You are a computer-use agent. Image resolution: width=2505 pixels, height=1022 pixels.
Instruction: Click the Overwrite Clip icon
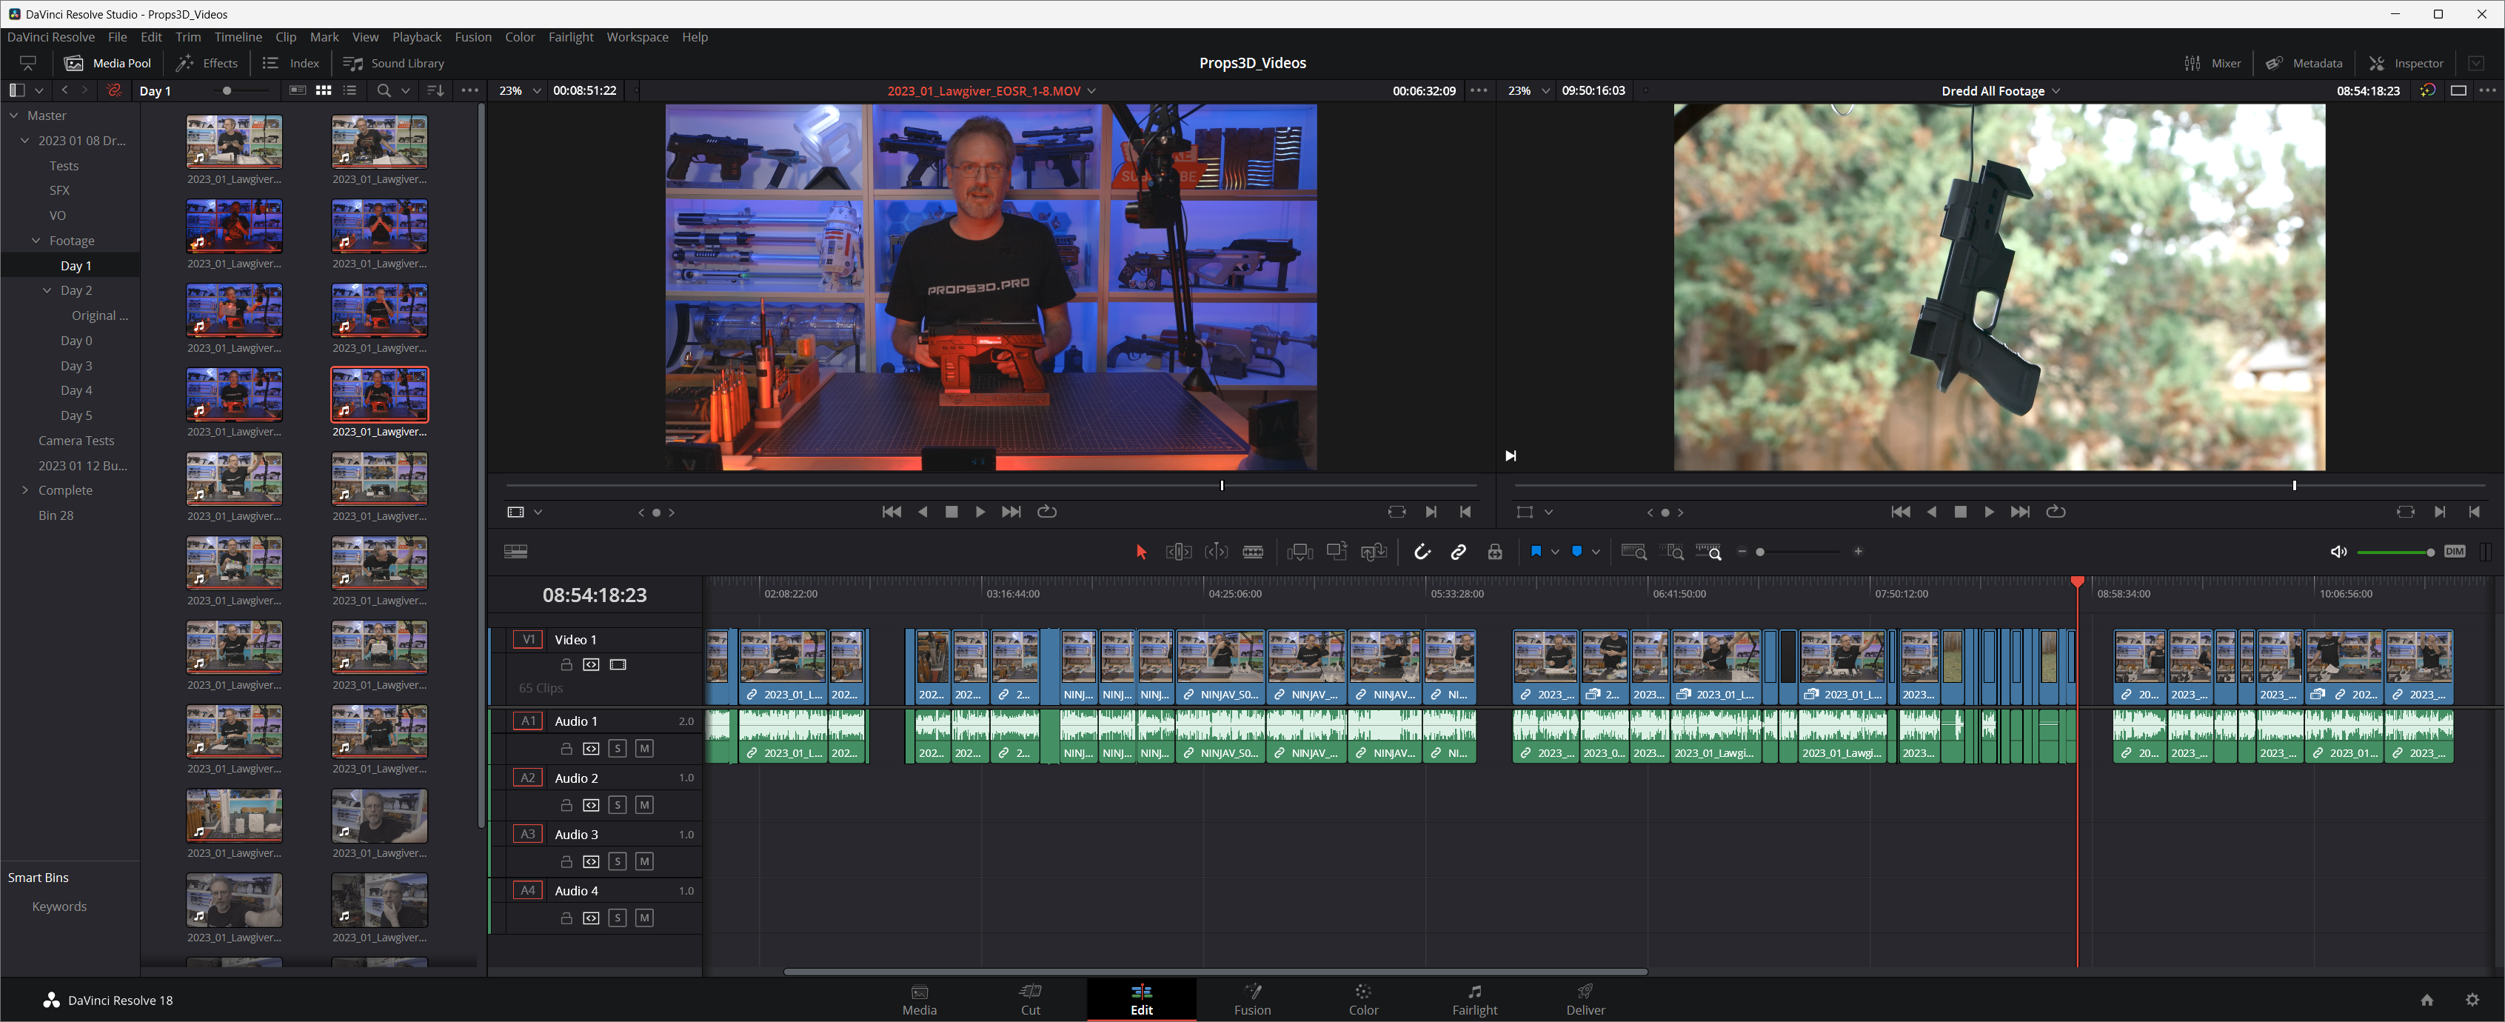(x=1336, y=551)
